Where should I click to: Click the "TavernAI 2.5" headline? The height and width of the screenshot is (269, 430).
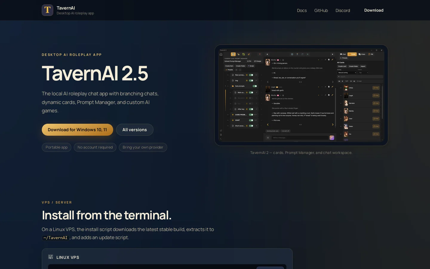[x=95, y=73]
